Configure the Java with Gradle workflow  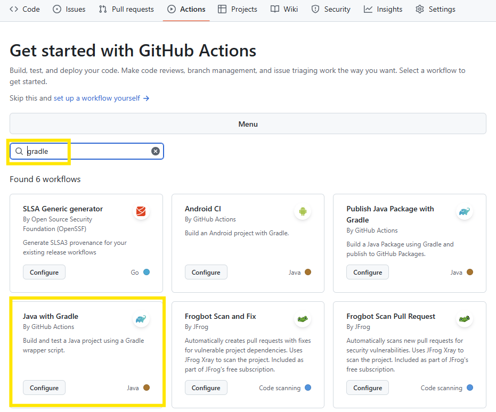pyautogui.click(x=44, y=388)
